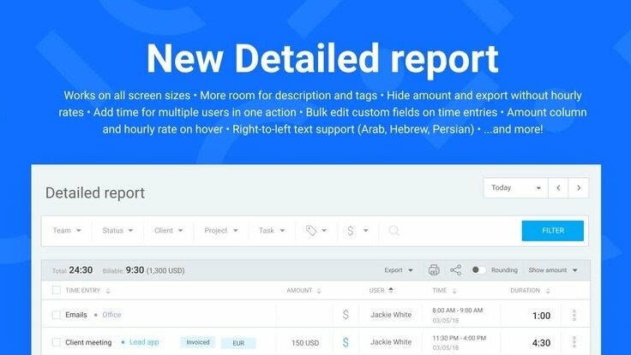Toggle billable dollar on Emails entry

346,315
